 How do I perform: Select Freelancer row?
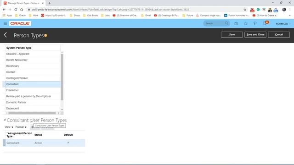pyautogui.click(x=32, y=90)
